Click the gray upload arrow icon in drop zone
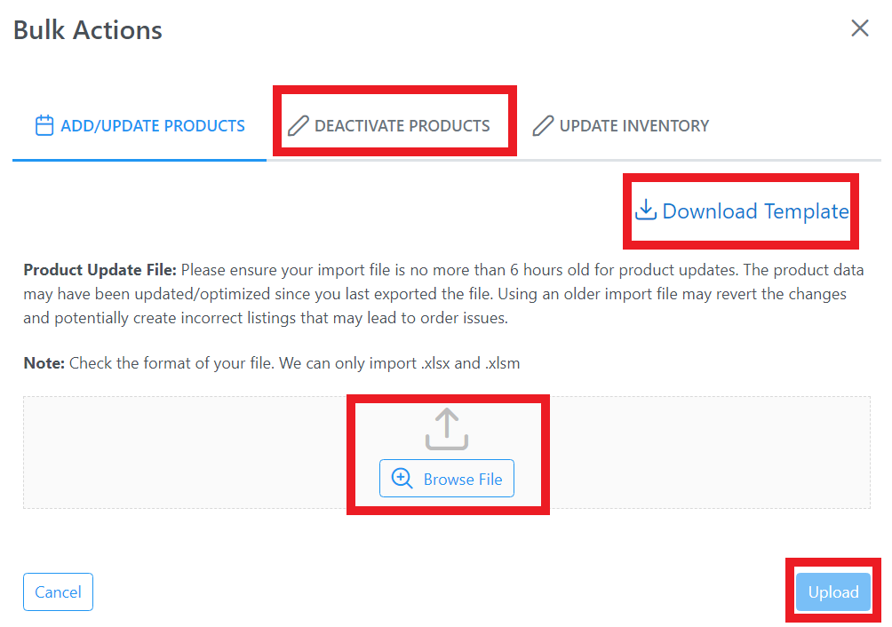This screenshot has width=892, height=627. pos(447,429)
